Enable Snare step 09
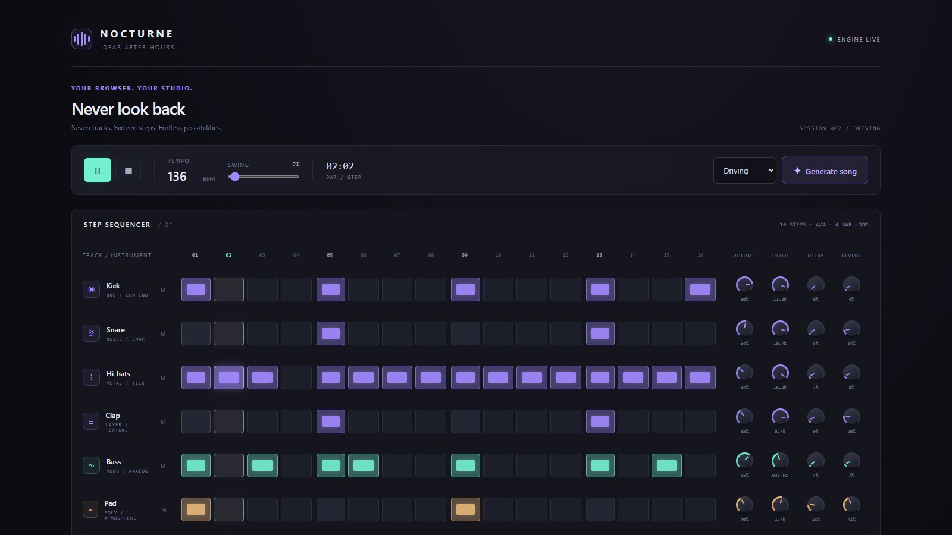 click(465, 333)
